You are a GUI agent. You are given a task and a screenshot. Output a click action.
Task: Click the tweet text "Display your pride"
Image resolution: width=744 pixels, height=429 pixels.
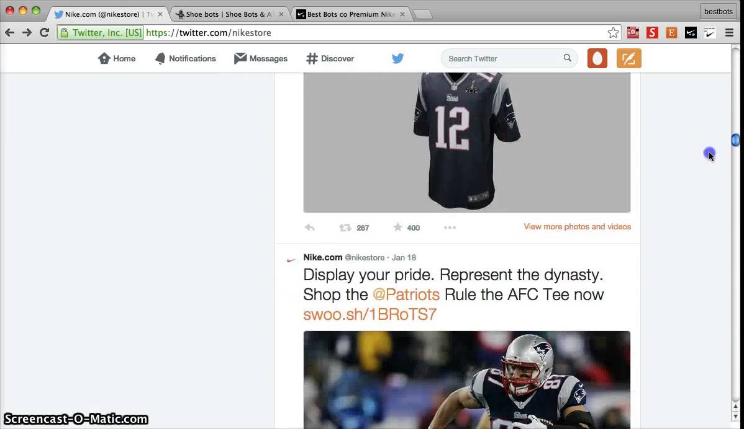point(369,275)
